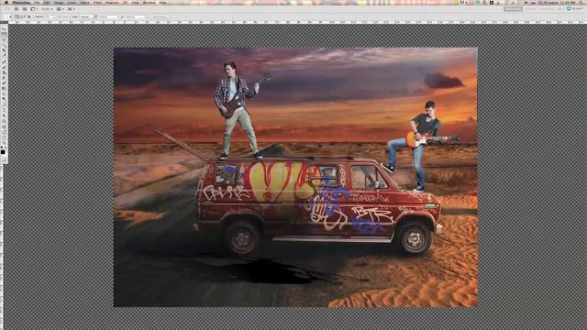
Task: Select the Crop tool
Action: pyautogui.click(x=4, y=50)
